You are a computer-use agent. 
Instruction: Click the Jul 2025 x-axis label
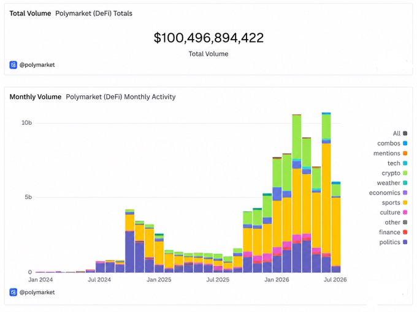coord(218,280)
